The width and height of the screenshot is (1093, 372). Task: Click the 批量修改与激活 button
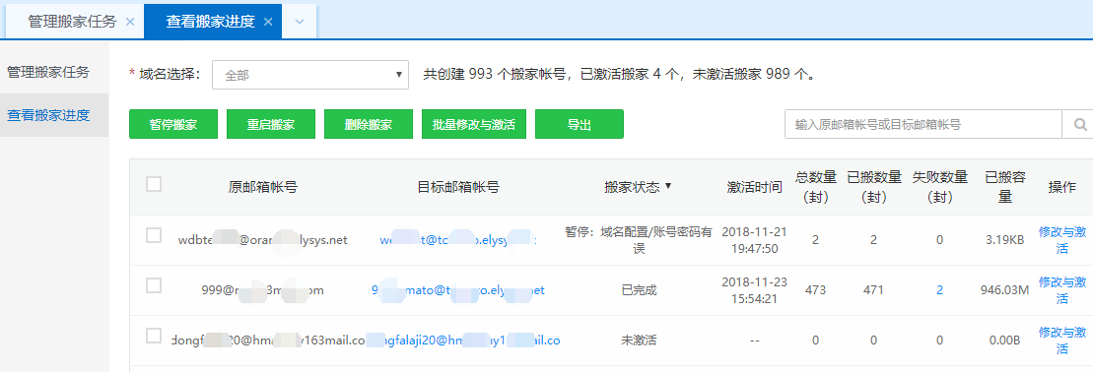[x=474, y=125]
